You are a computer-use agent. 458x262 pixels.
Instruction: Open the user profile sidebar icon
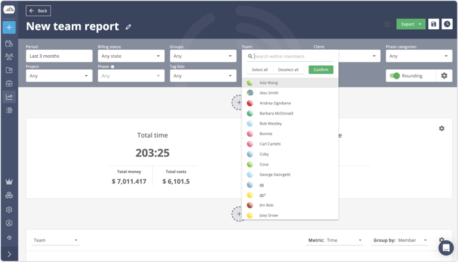(9, 223)
